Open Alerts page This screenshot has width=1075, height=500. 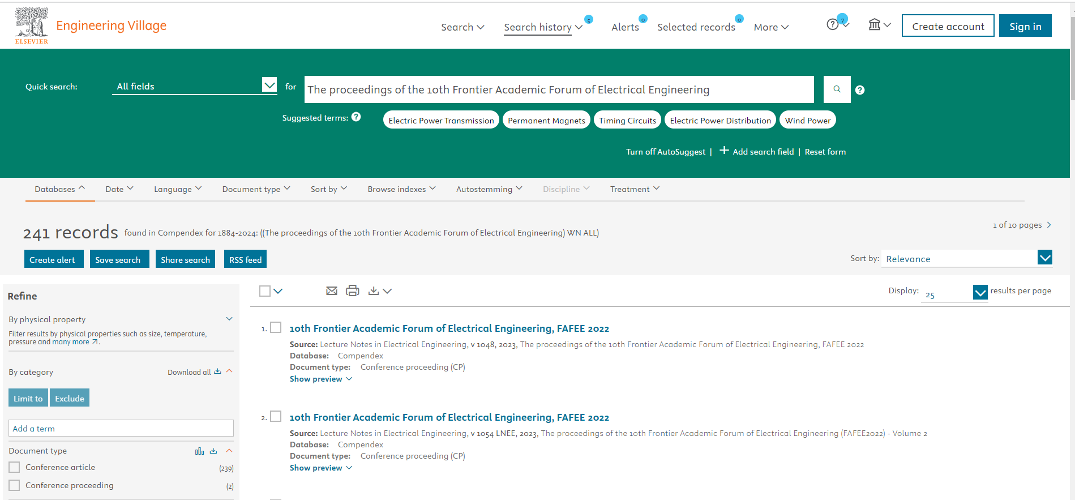625,27
